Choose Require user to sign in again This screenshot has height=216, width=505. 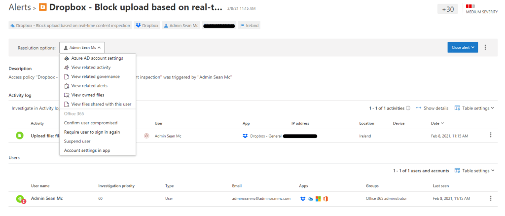[x=92, y=132]
